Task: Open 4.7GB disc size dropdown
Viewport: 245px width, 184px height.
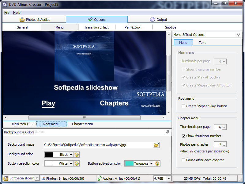Action: point(169,178)
